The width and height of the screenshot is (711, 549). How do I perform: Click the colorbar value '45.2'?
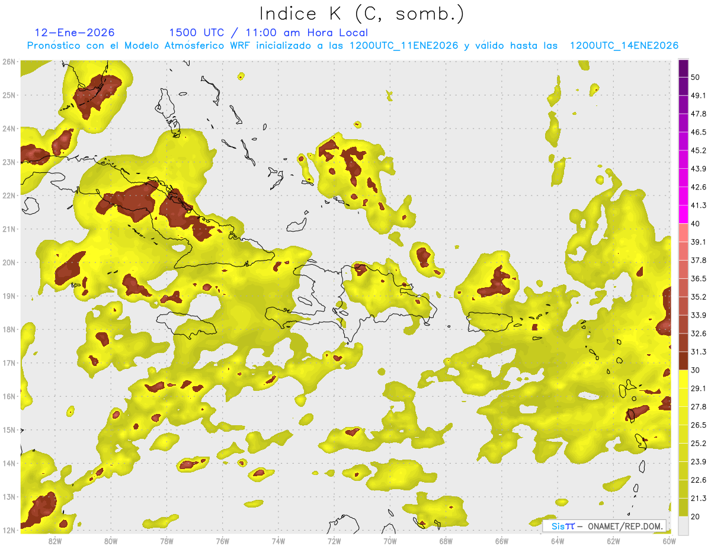(x=699, y=150)
